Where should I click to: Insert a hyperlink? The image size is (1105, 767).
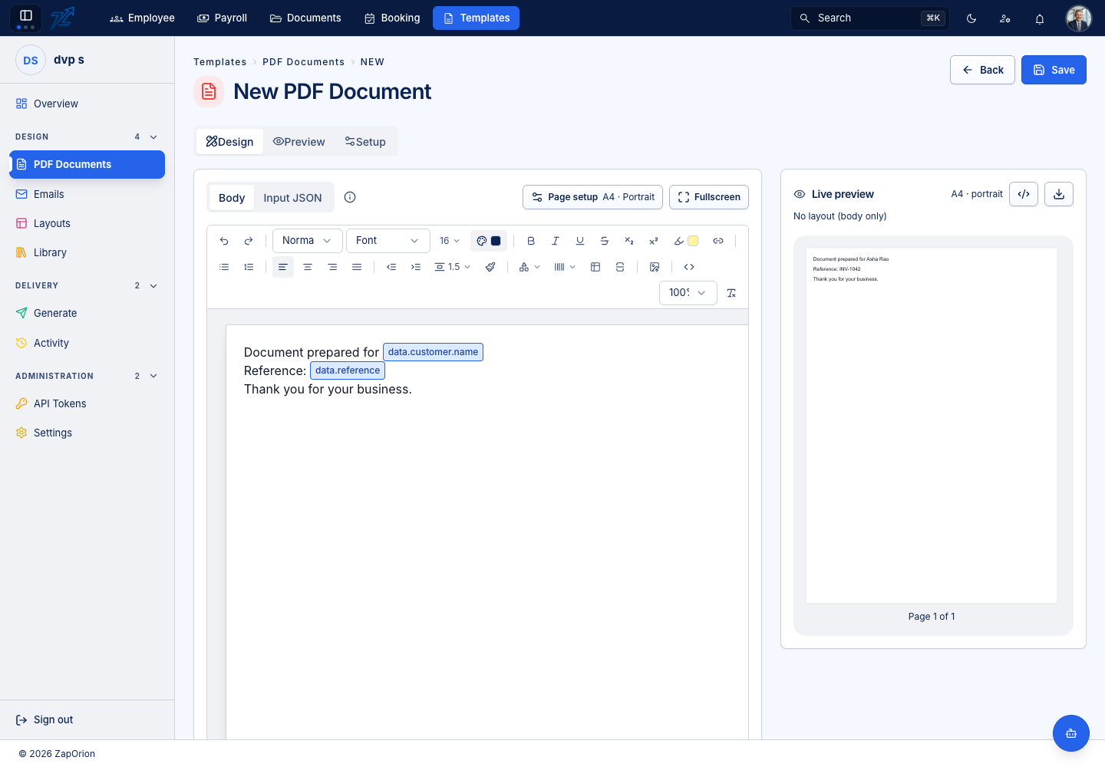click(718, 241)
